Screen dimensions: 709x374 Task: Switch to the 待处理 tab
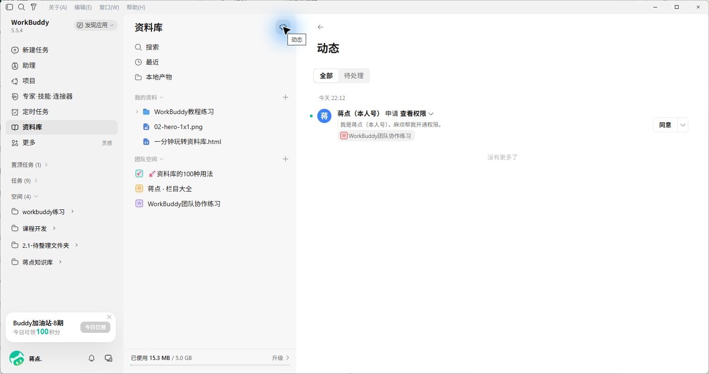tap(354, 76)
